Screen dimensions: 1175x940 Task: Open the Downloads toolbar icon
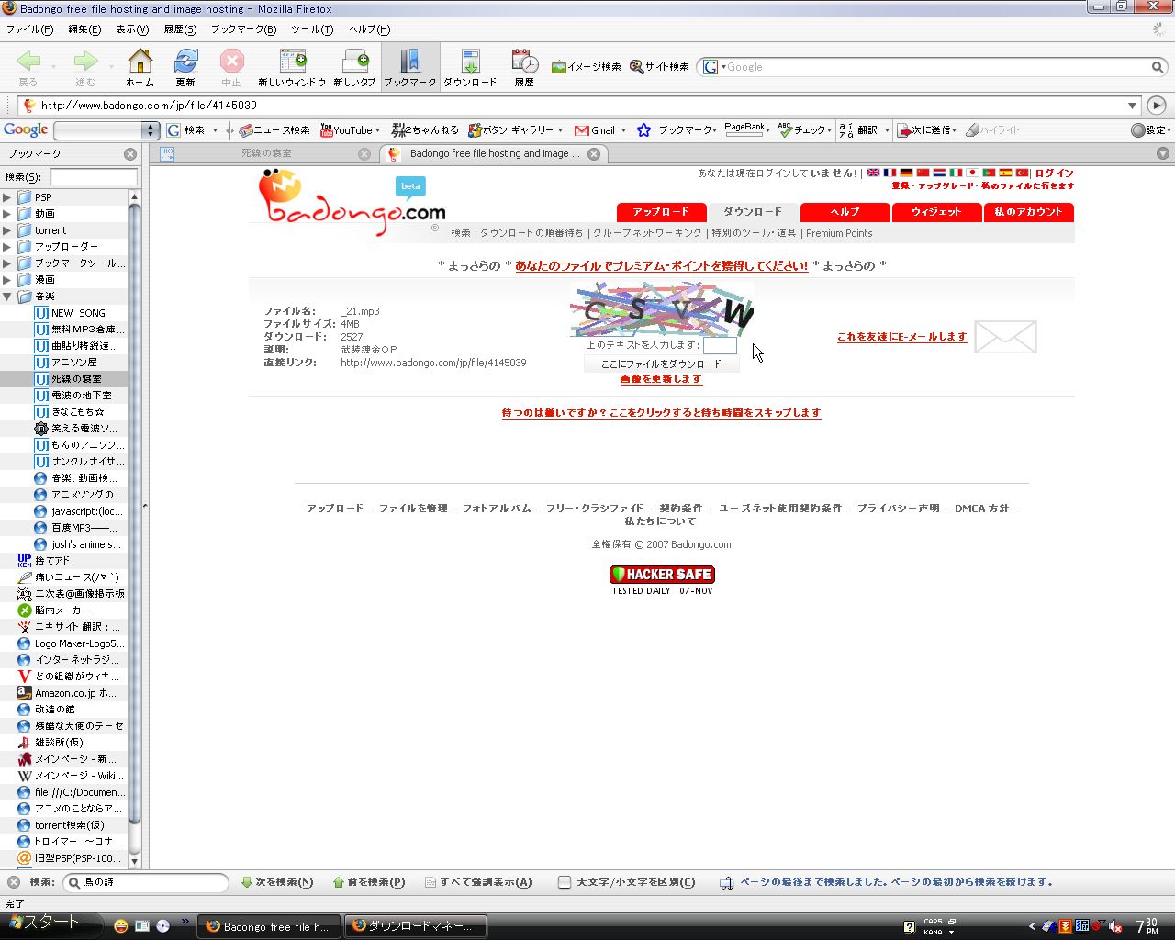pos(470,67)
